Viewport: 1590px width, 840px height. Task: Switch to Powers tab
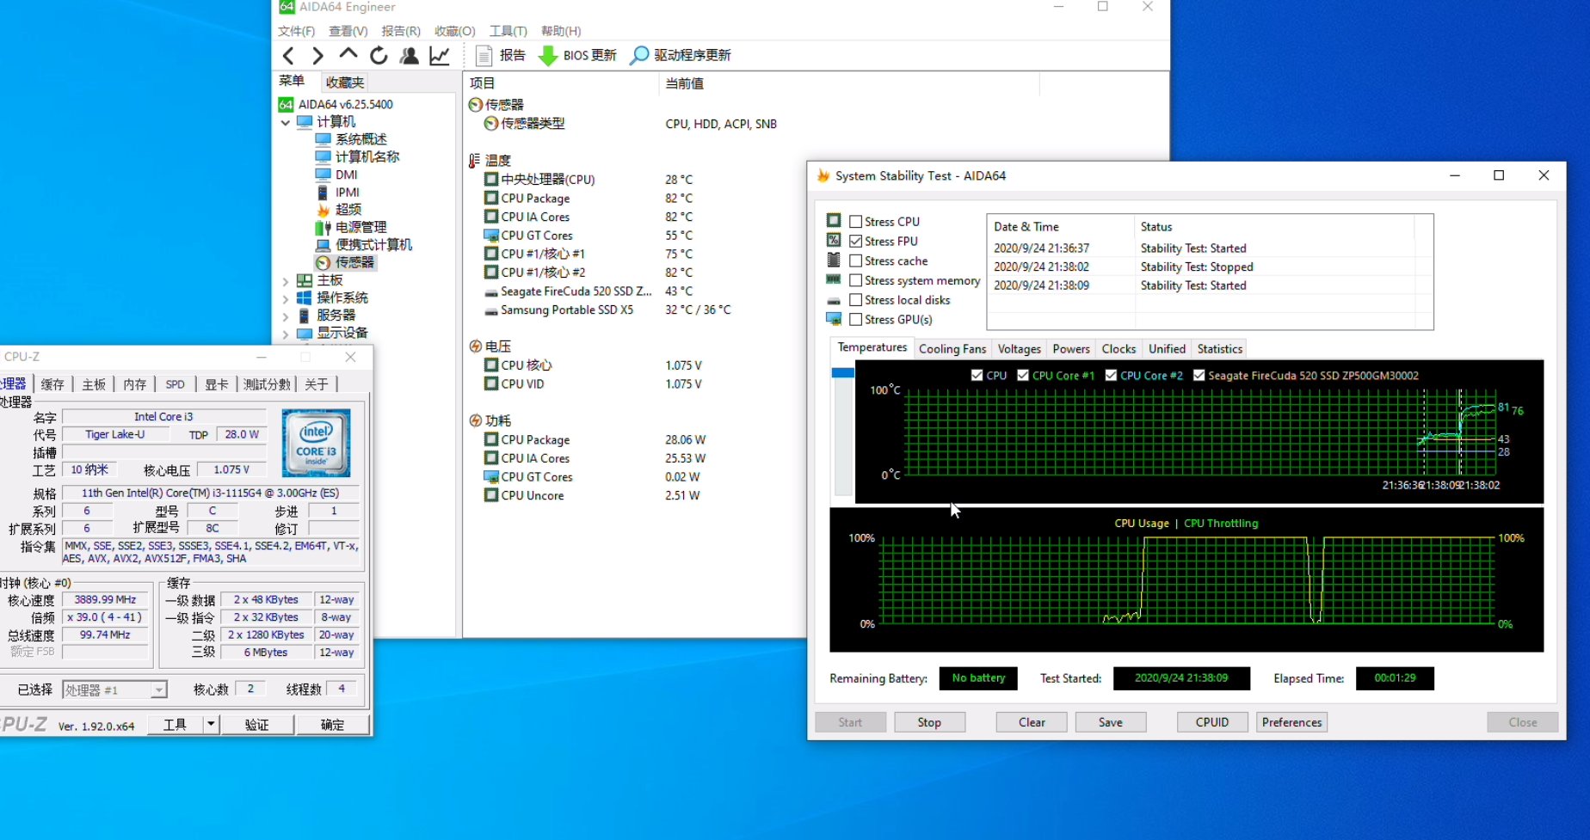pyautogui.click(x=1071, y=349)
